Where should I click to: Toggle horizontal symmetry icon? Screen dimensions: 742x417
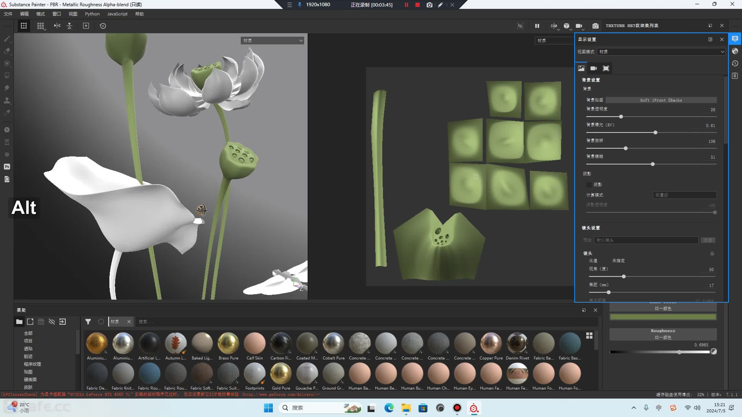[57, 26]
